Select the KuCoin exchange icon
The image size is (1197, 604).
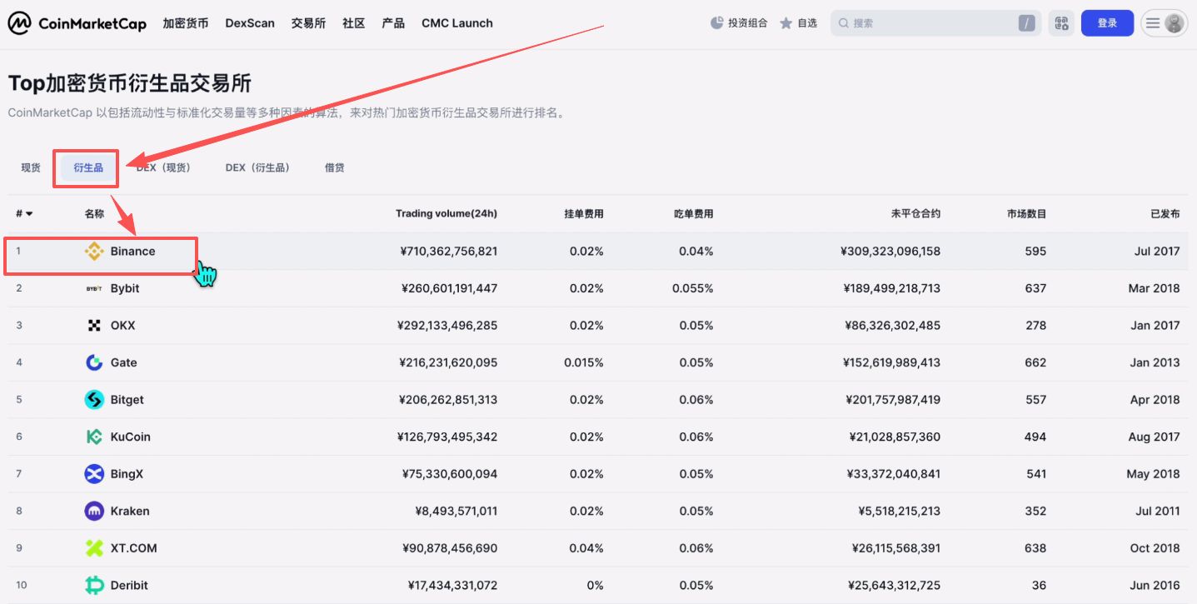pyautogui.click(x=94, y=436)
